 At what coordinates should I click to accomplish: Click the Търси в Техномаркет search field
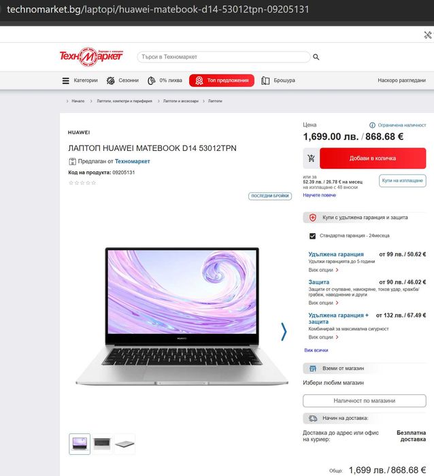click(224, 56)
